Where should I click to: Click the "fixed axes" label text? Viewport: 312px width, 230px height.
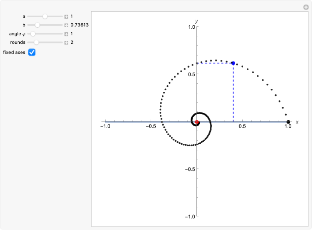pyautogui.click(x=14, y=52)
